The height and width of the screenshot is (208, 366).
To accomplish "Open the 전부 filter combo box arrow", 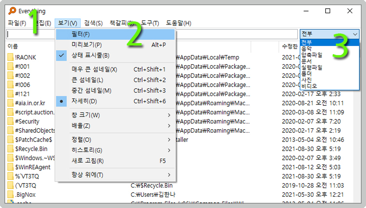I will 355,34.
